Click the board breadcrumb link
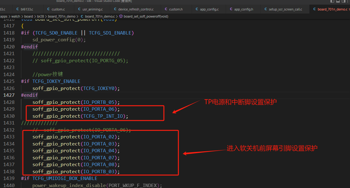Screen dimensions: 350x188 pos(28,16)
